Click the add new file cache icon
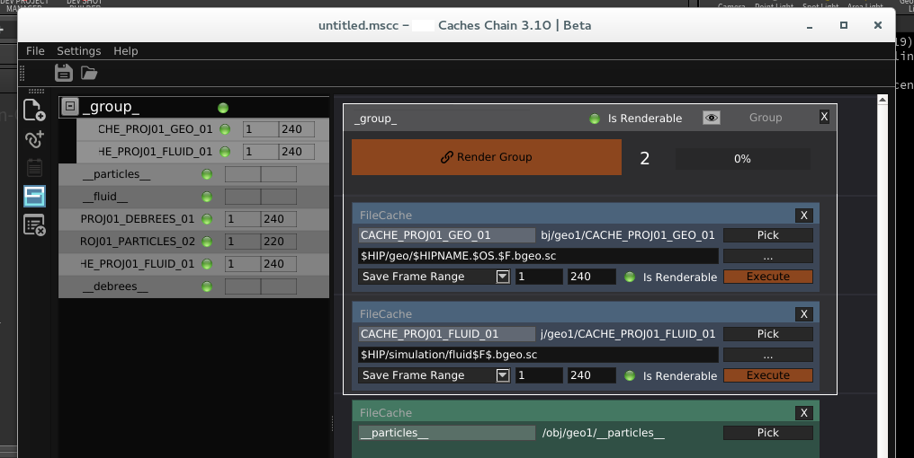 (34, 110)
